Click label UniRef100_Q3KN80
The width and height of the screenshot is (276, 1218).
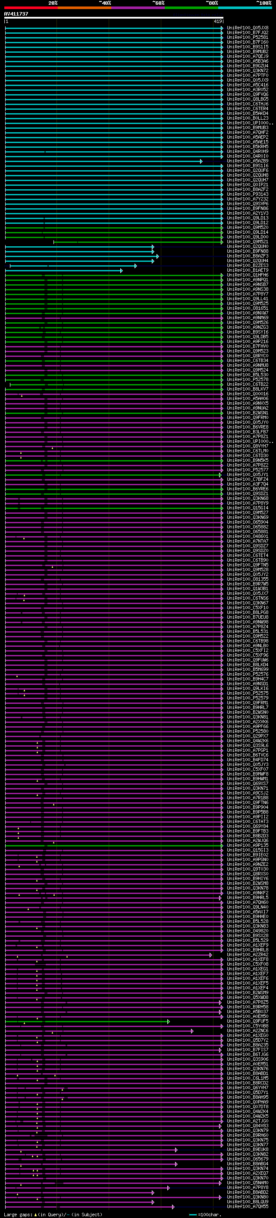coord(248,1198)
